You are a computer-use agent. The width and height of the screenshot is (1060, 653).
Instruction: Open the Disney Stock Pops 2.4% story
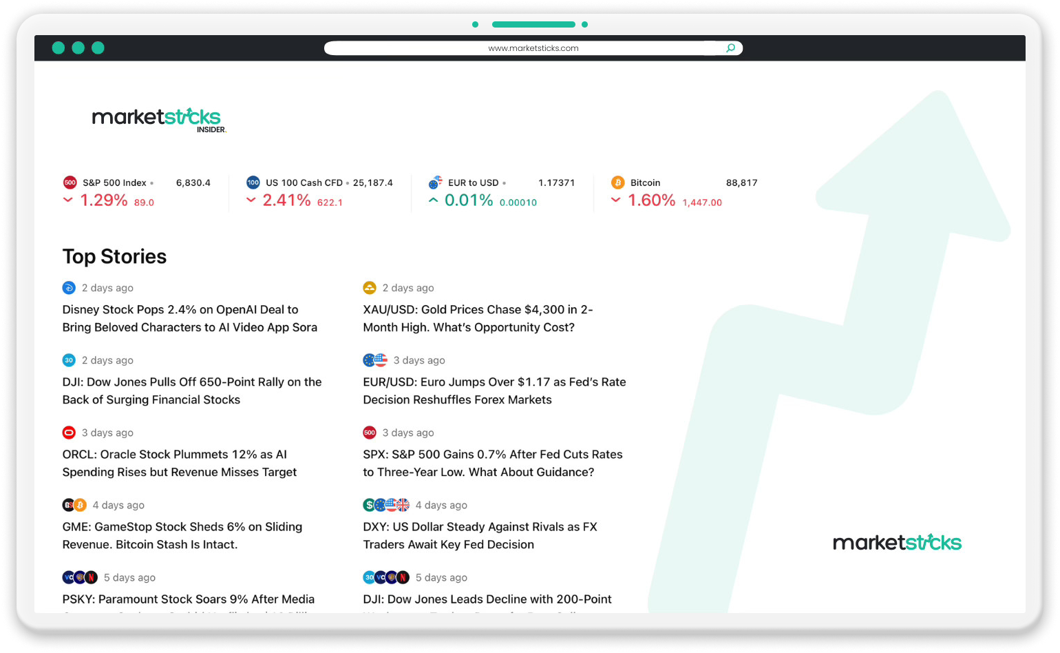(190, 318)
